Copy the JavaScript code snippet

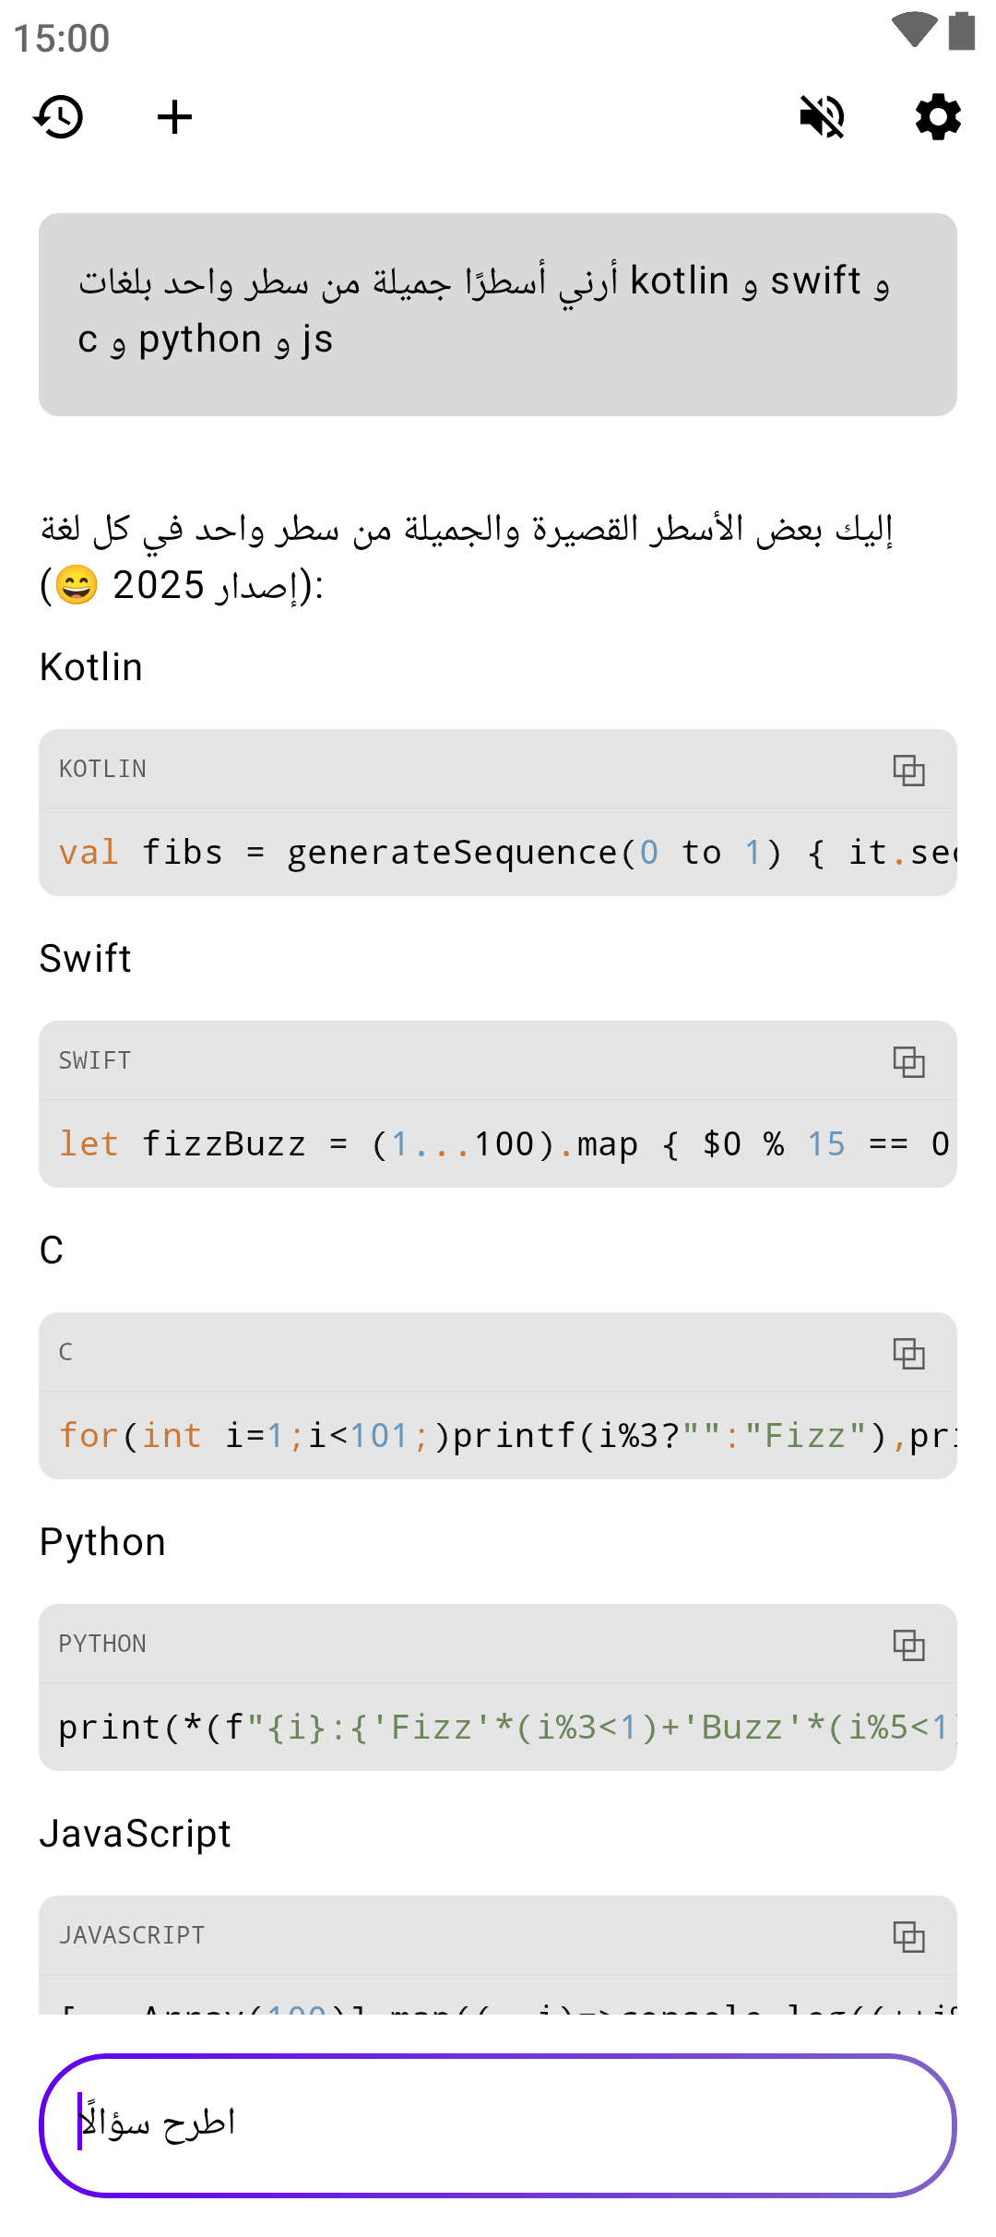click(908, 1936)
